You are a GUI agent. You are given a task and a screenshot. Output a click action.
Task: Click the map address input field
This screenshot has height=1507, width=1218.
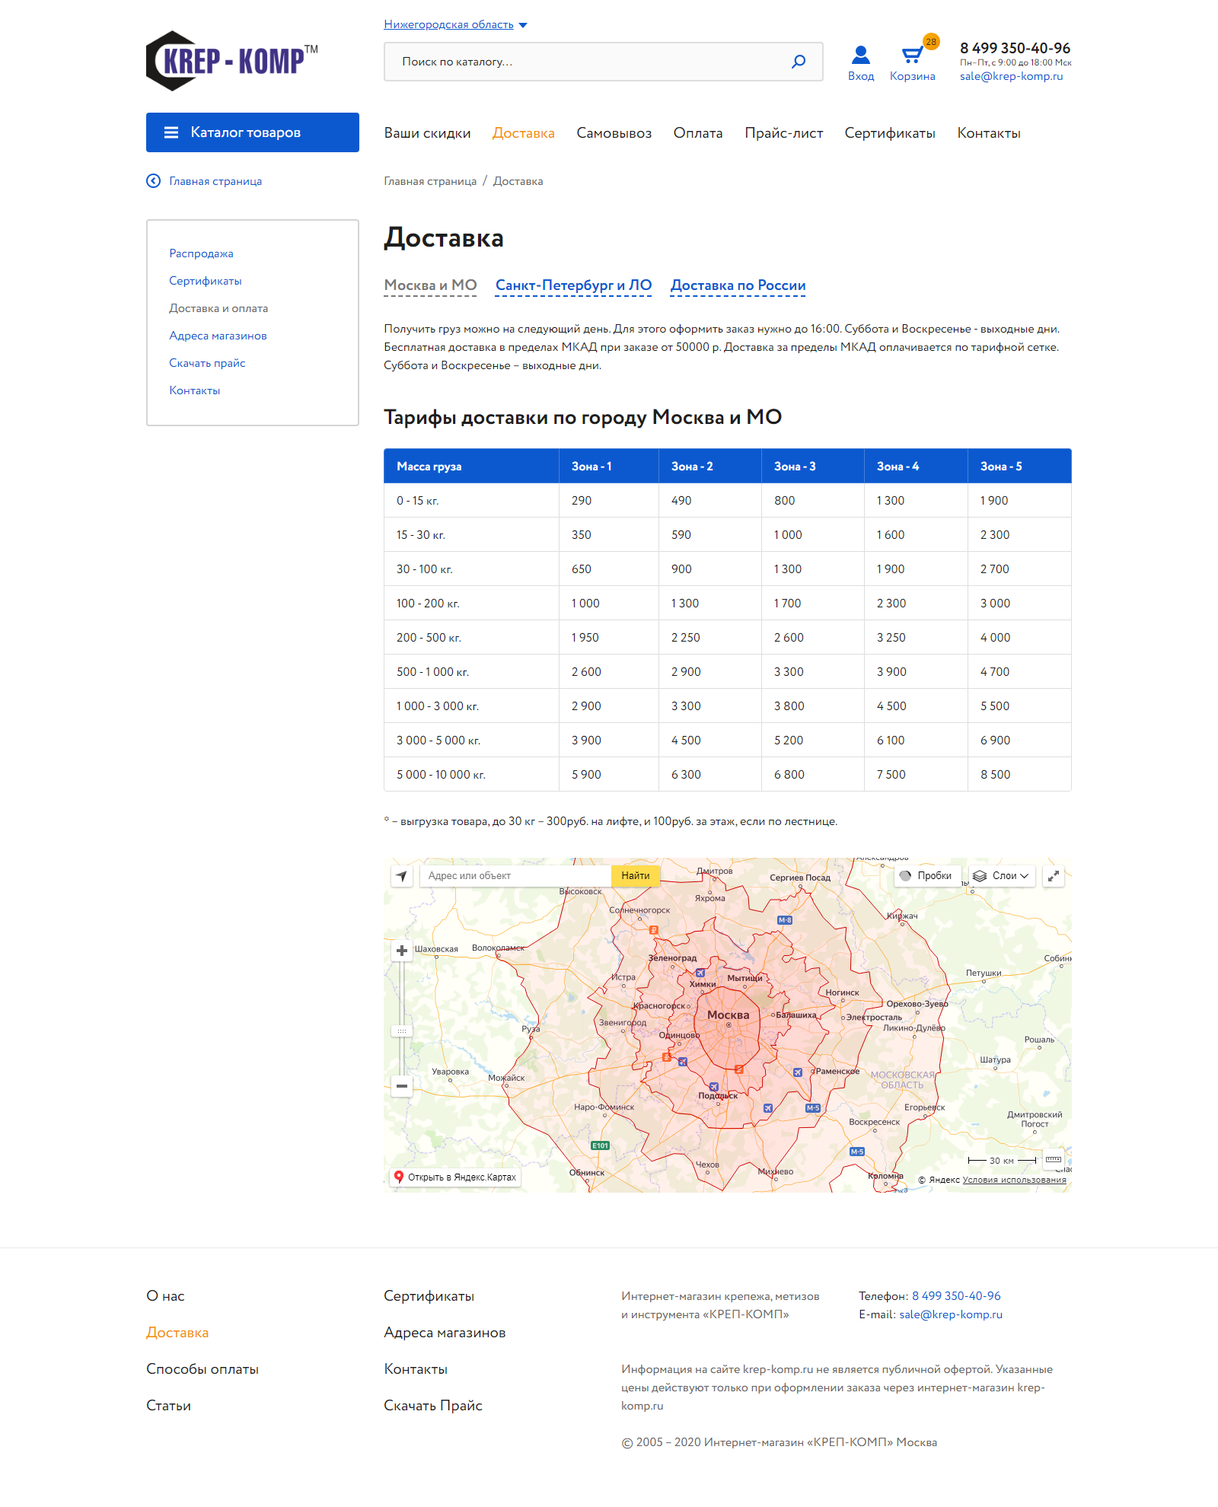point(515,876)
